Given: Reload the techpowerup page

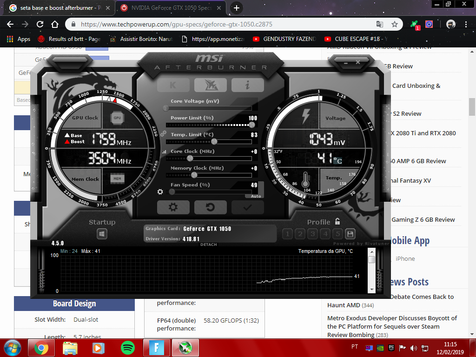Looking at the screenshot, I should click(x=40, y=24).
